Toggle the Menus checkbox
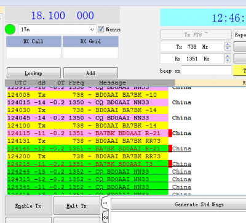 [x=101, y=29]
